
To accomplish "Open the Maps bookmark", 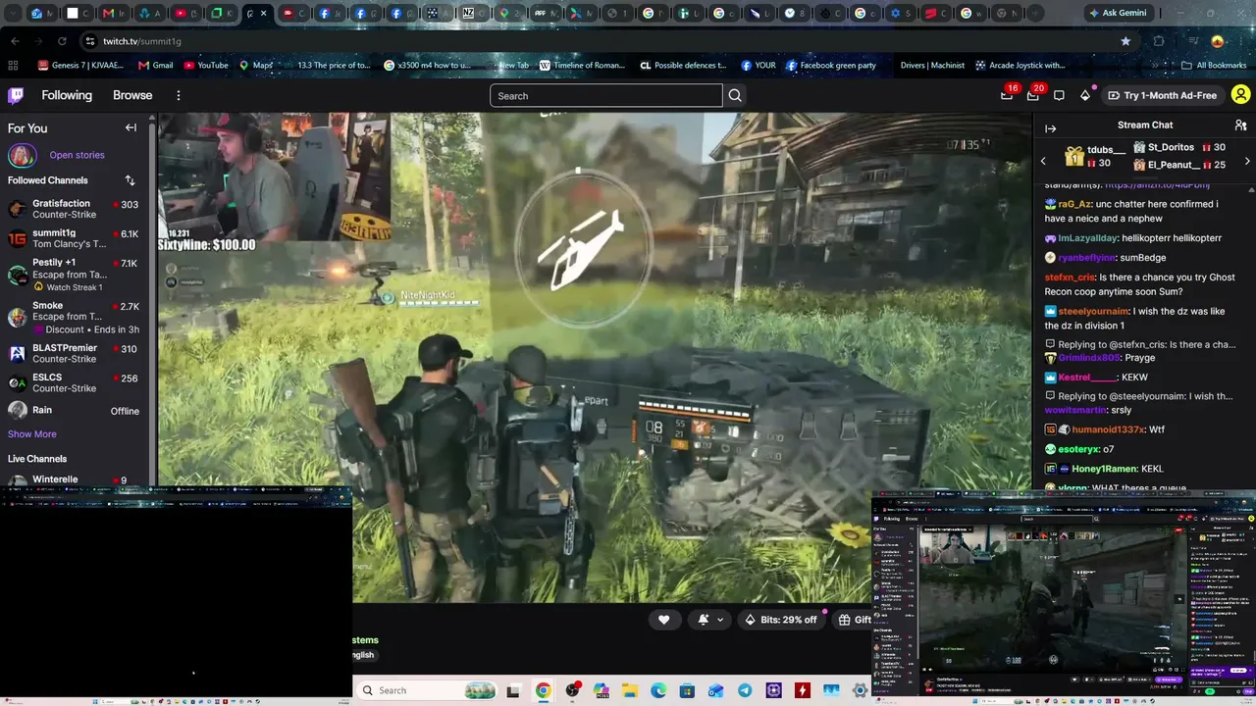I will click(255, 66).
